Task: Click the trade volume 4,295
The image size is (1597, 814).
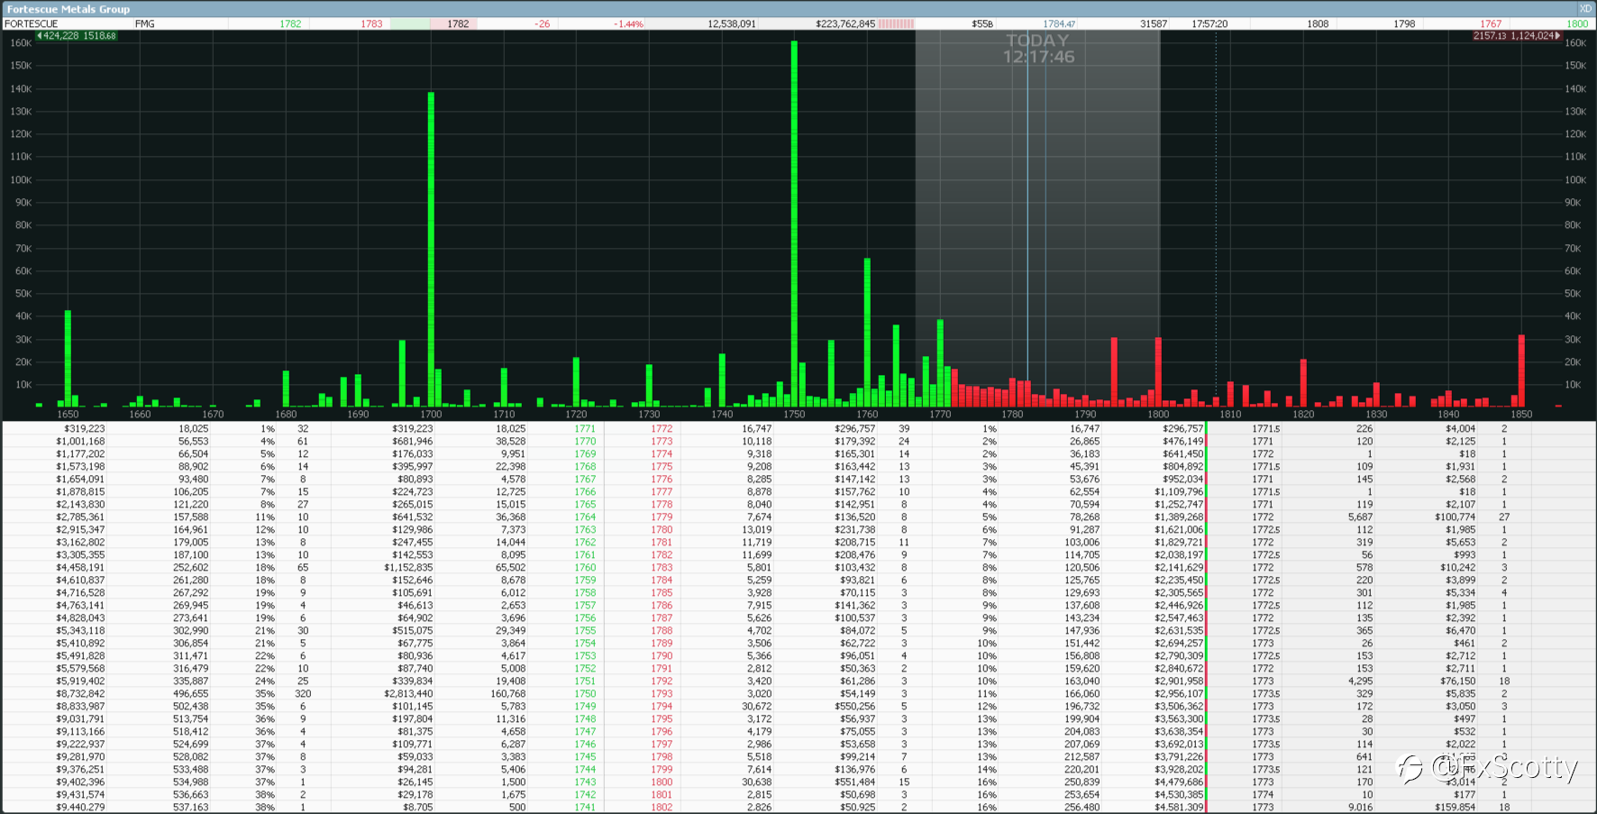Action: point(1360,681)
